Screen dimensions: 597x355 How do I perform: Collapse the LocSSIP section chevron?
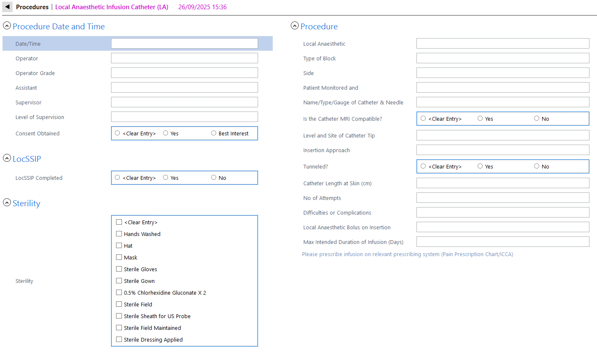[7, 158]
